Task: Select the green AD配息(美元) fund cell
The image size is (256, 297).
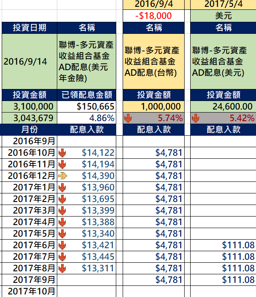Action: click(223, 62)
